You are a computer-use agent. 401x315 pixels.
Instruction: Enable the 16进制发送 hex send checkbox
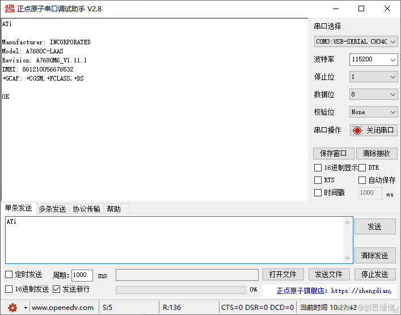(9, 289)
